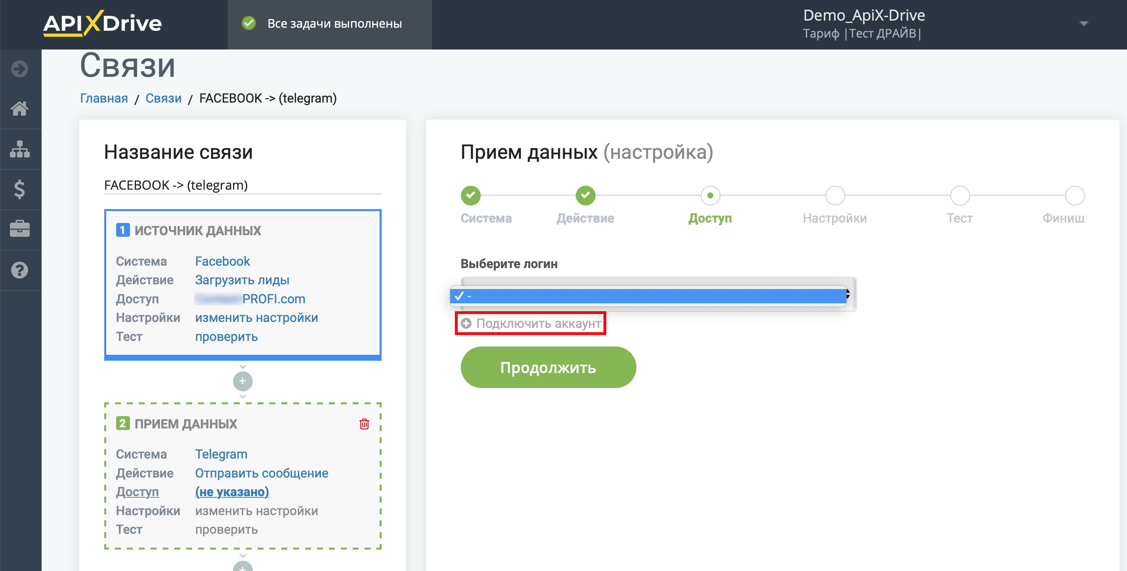This screenshot has width=1127, height=571.
Task: Open the Загрузить лиды action link
Action: pyautogui.click(x=242, y=280)
